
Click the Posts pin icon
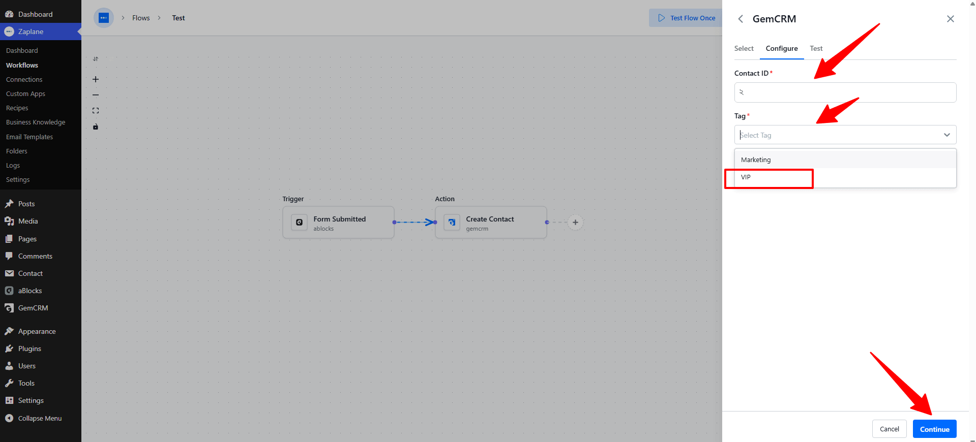(x=9, y=204)
